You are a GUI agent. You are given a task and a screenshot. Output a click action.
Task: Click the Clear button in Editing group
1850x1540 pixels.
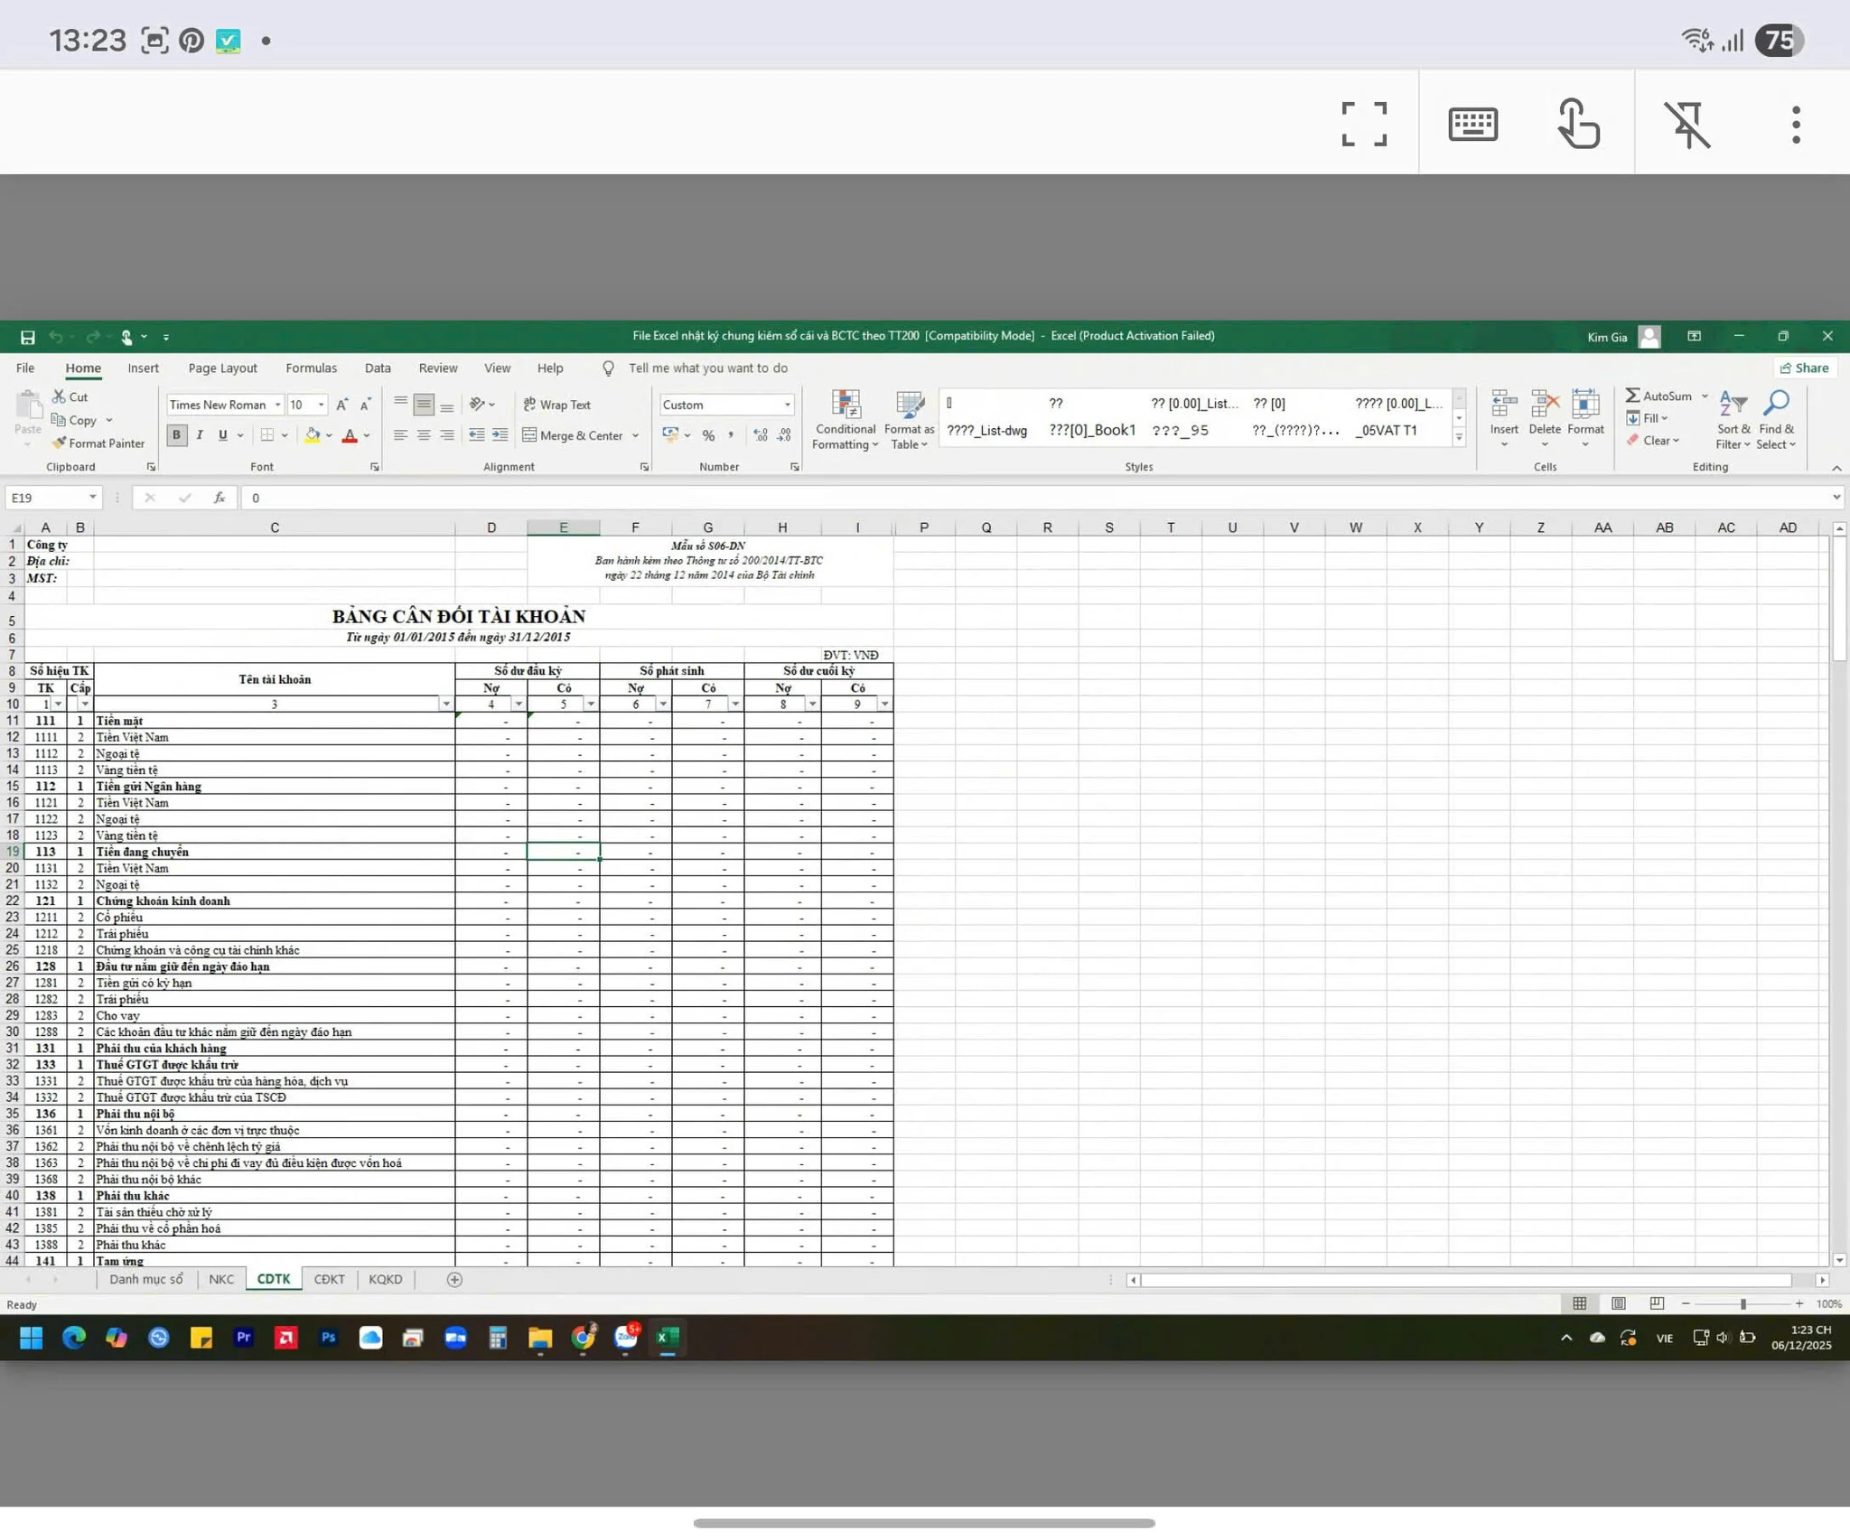coord(1653,441)
